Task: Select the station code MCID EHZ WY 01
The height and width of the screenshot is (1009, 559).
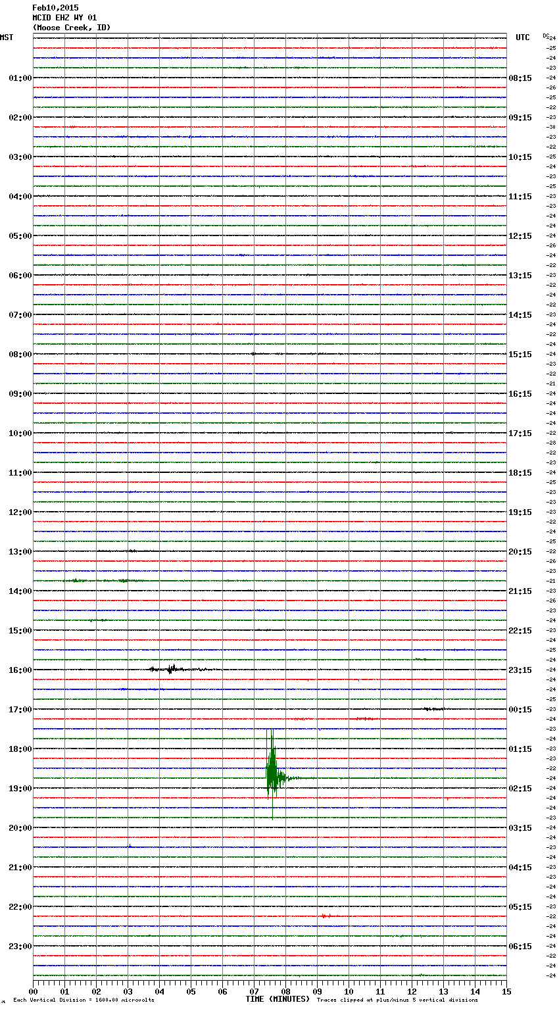Action: (64, 18)
